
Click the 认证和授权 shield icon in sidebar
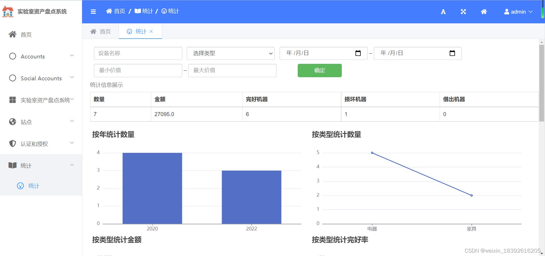point(12,144)
